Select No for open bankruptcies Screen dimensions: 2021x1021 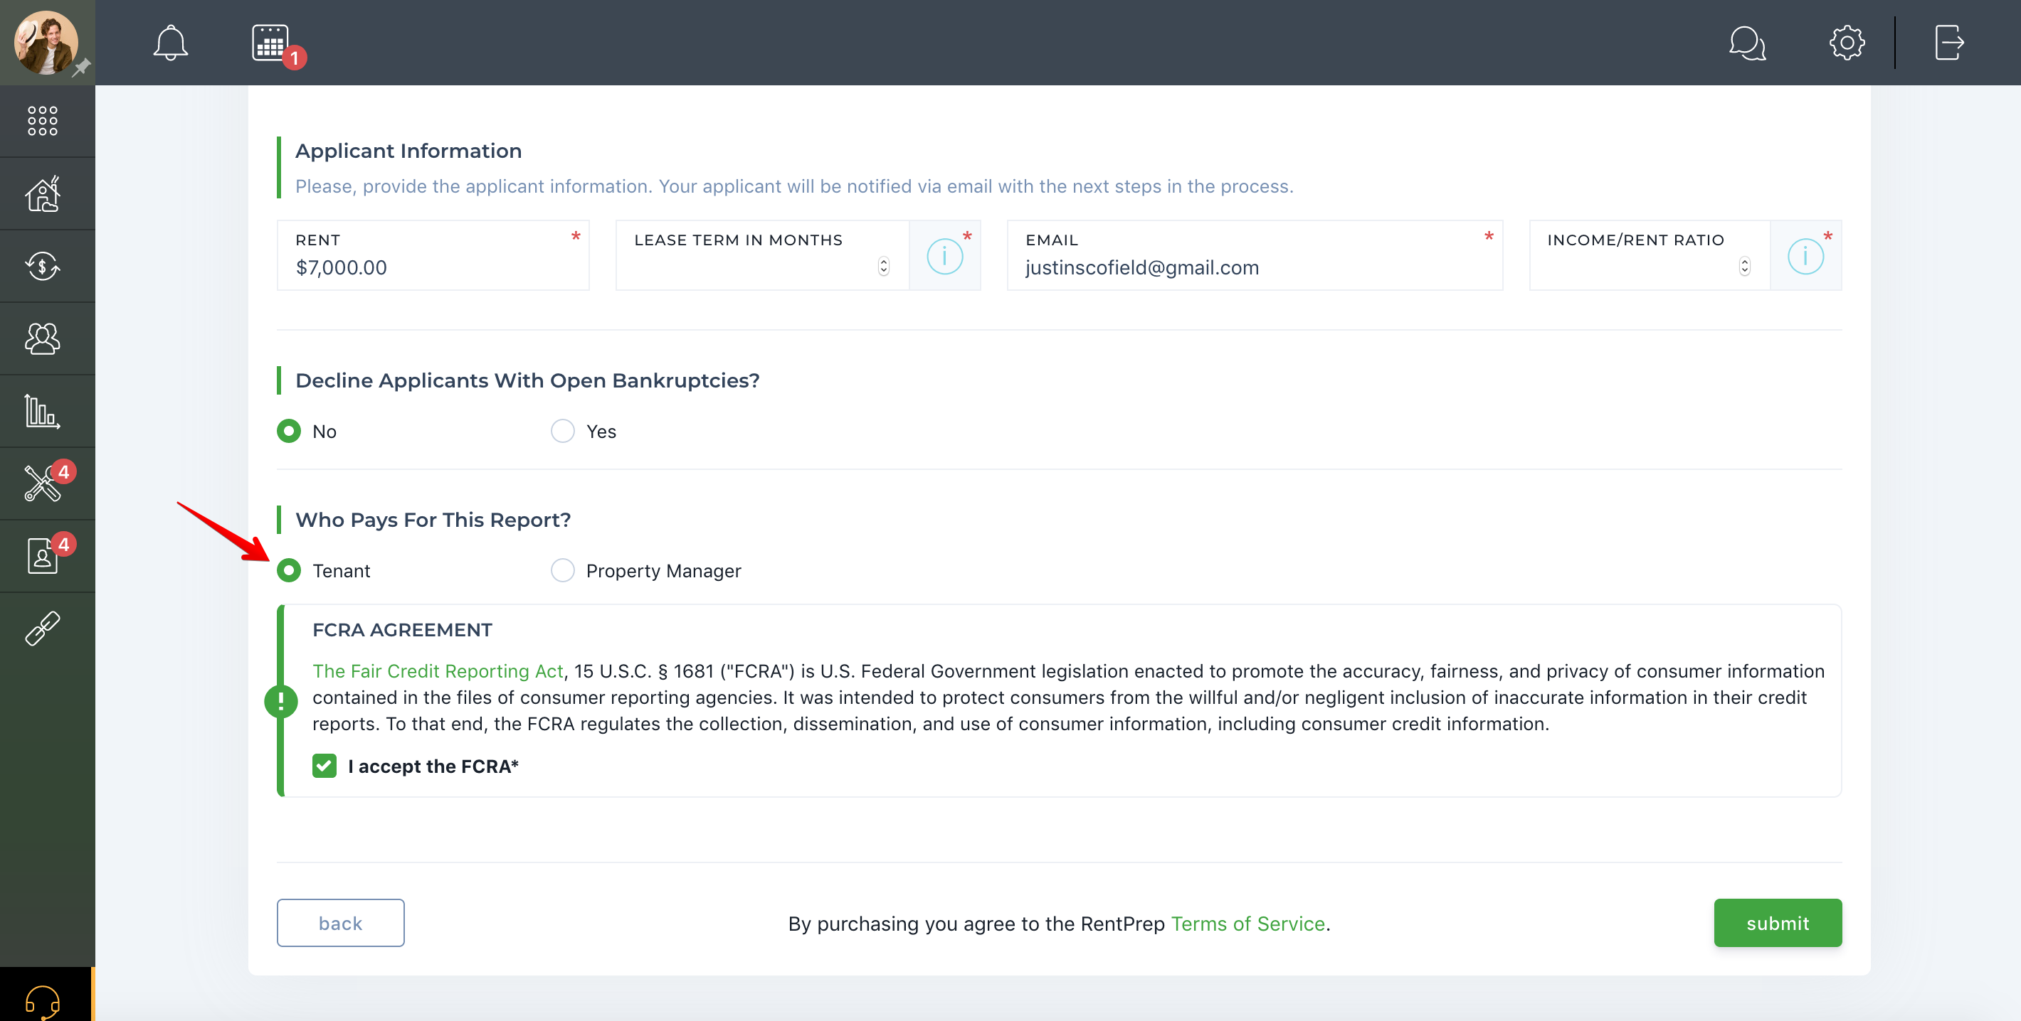pos(289,431)
